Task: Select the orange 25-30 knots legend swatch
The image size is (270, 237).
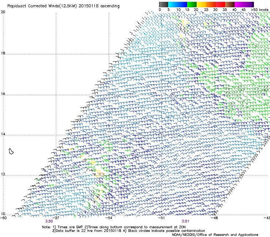Action: [x=211, y=4]
